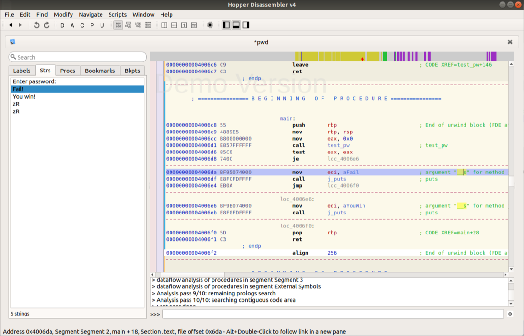Click the undo icon in toolbar
This screenshot has width=524, height=336.
click(x=37, y=25)
